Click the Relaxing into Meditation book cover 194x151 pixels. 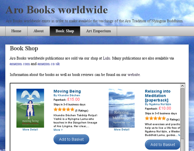122,108
